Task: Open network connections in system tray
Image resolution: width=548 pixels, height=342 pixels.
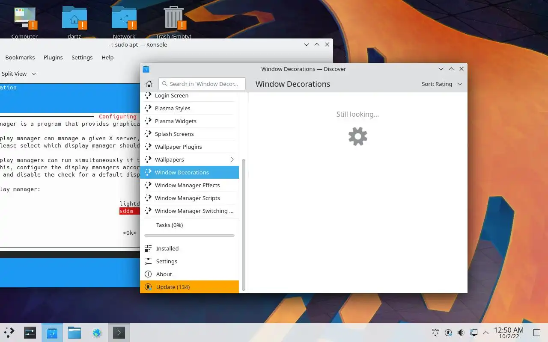Action: pyautogui.click(x=474, y=333)
